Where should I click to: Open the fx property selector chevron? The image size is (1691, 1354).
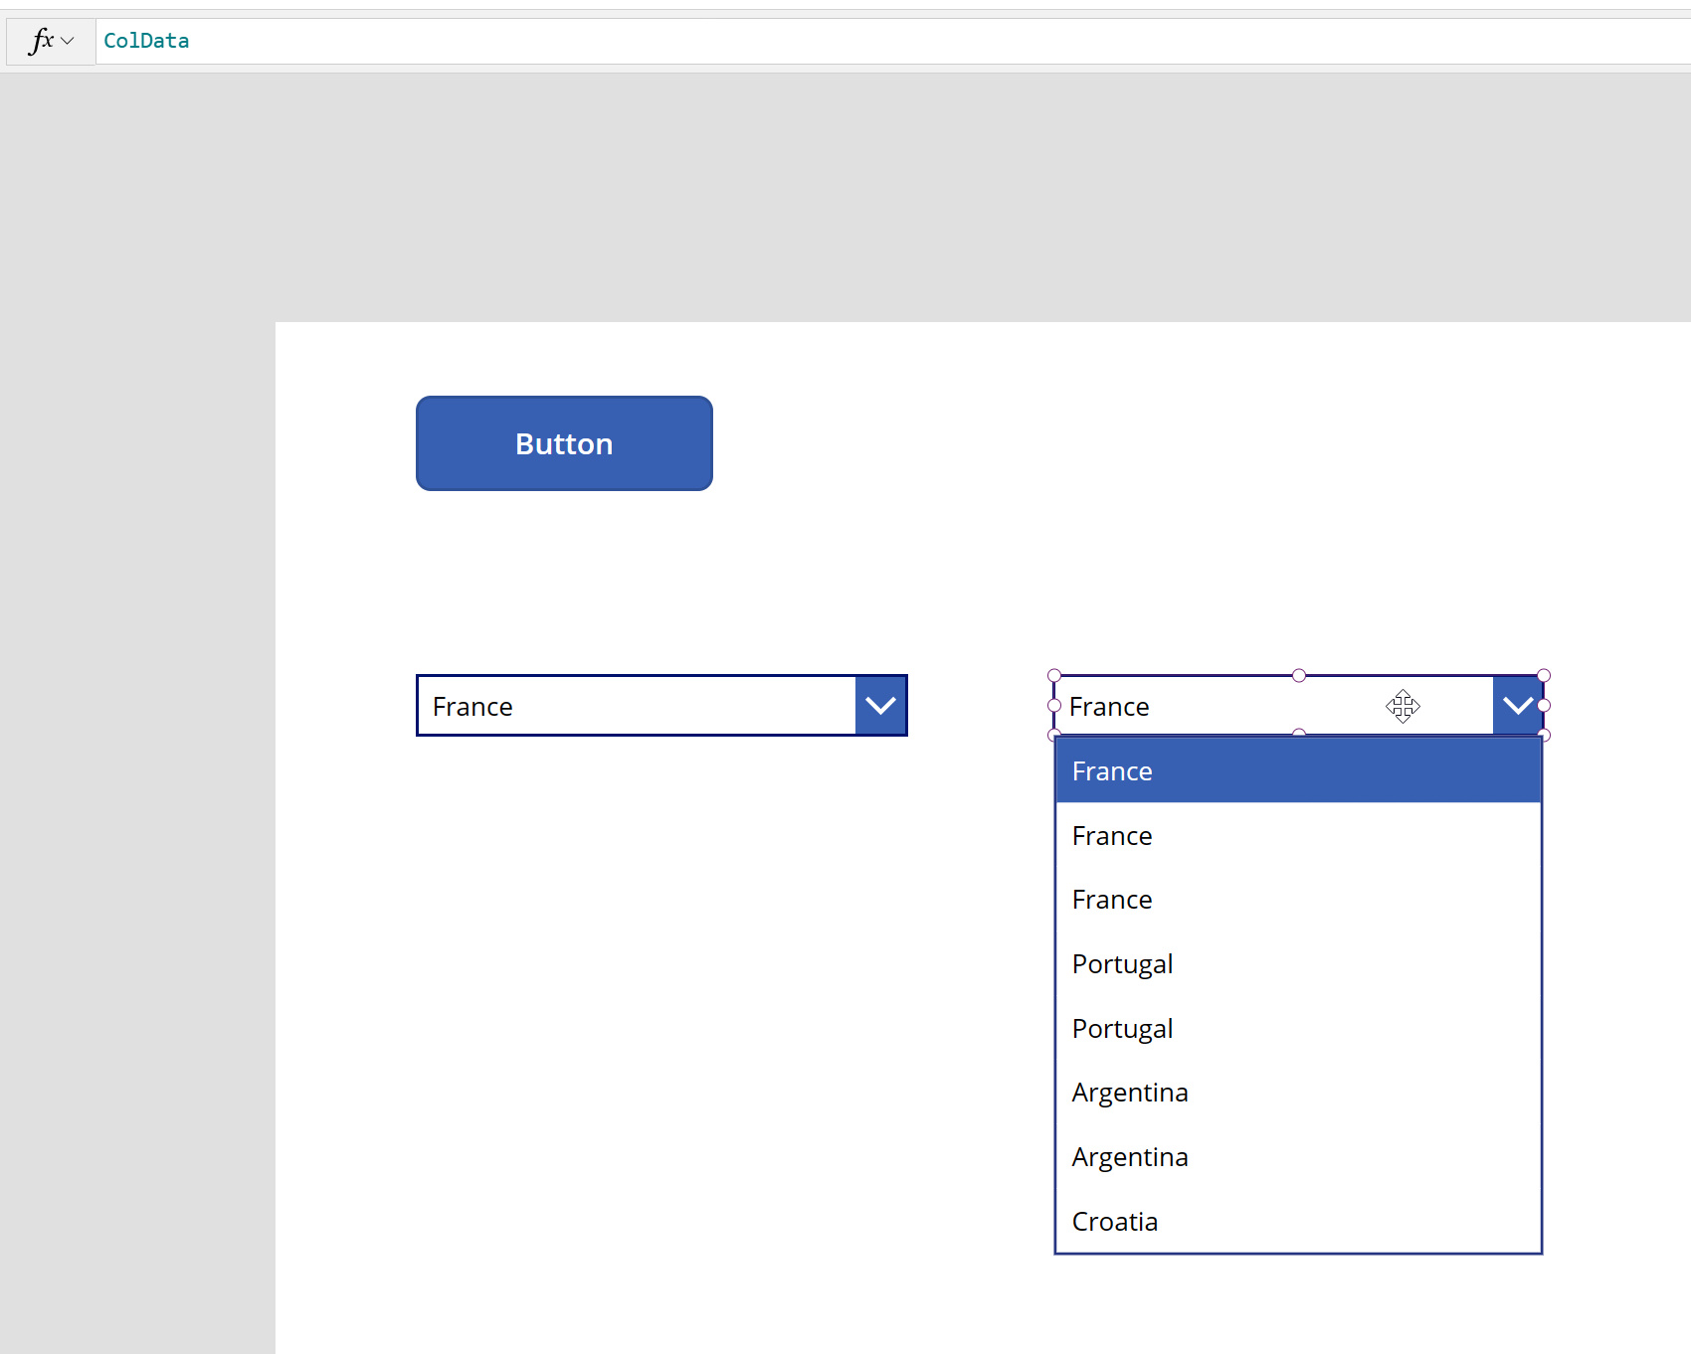tap(67, 41)
